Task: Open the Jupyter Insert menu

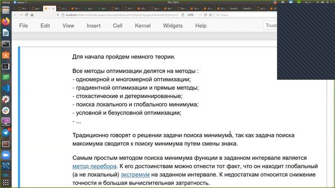Action: (94, 26)
